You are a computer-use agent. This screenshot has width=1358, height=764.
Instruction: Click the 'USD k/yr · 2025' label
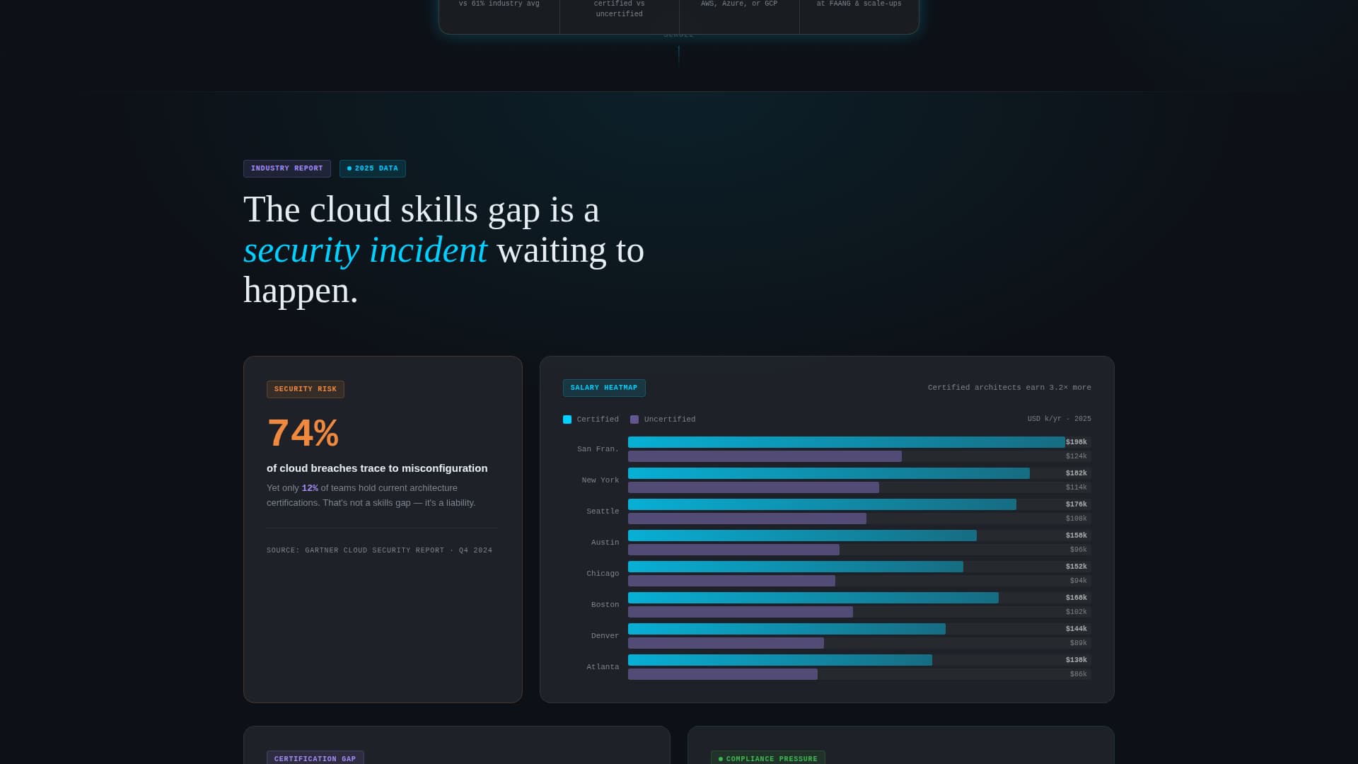[1059, 419]
